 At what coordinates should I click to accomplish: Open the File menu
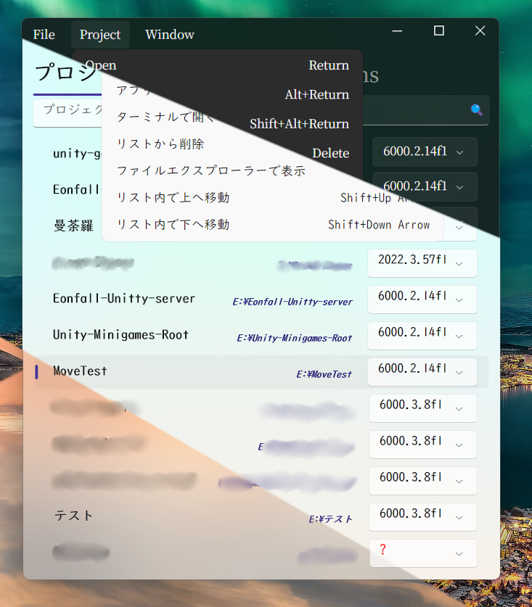(x=44, y=35)
